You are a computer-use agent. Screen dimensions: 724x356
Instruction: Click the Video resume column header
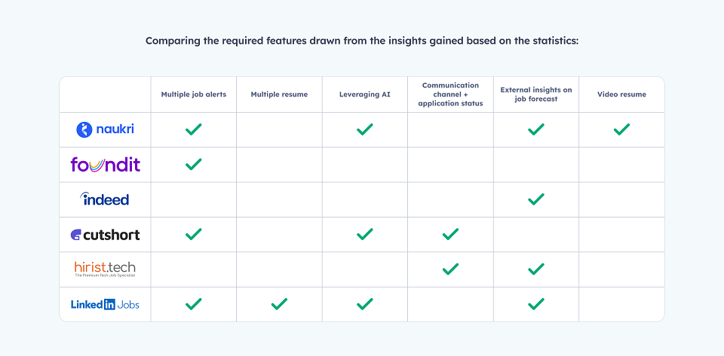click(621, 94)
